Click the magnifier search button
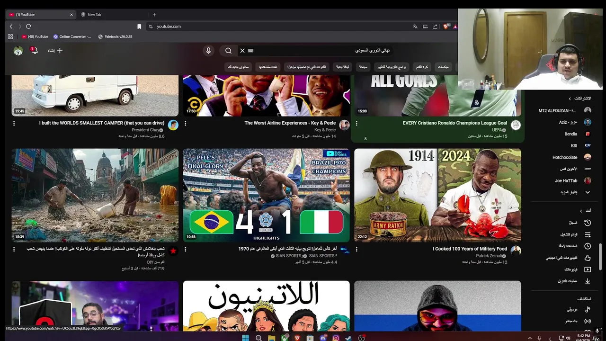 click(228, 51)
